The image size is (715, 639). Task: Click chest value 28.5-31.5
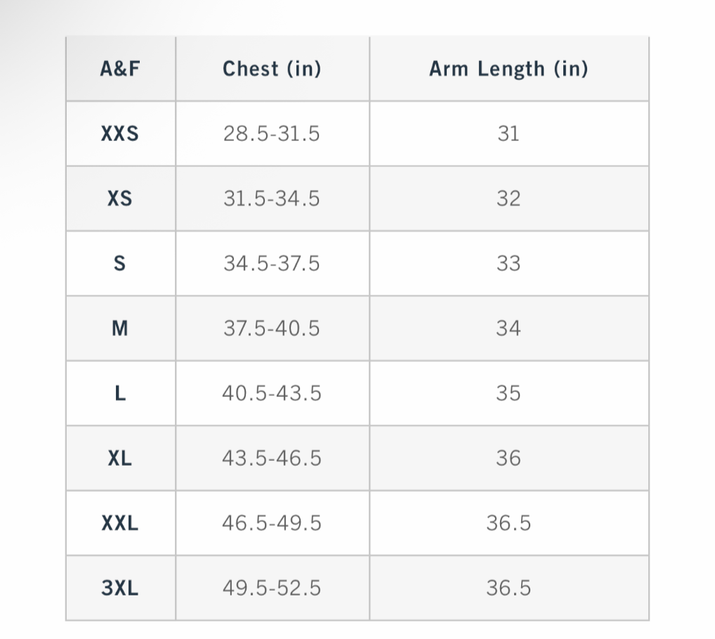pos(272,133)
